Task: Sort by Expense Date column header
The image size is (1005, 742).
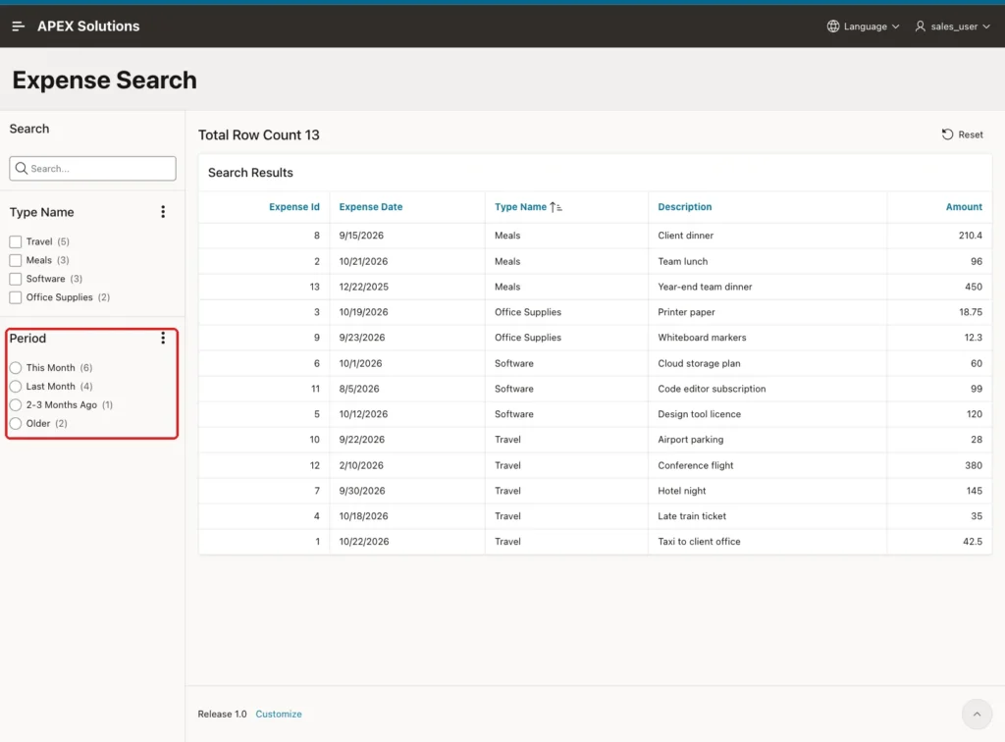Action: click(370, 207)
